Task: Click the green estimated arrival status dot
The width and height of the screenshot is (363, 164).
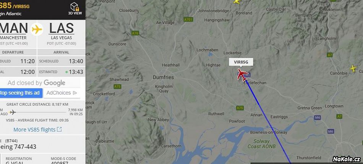Action: click(x=66, y=72)
